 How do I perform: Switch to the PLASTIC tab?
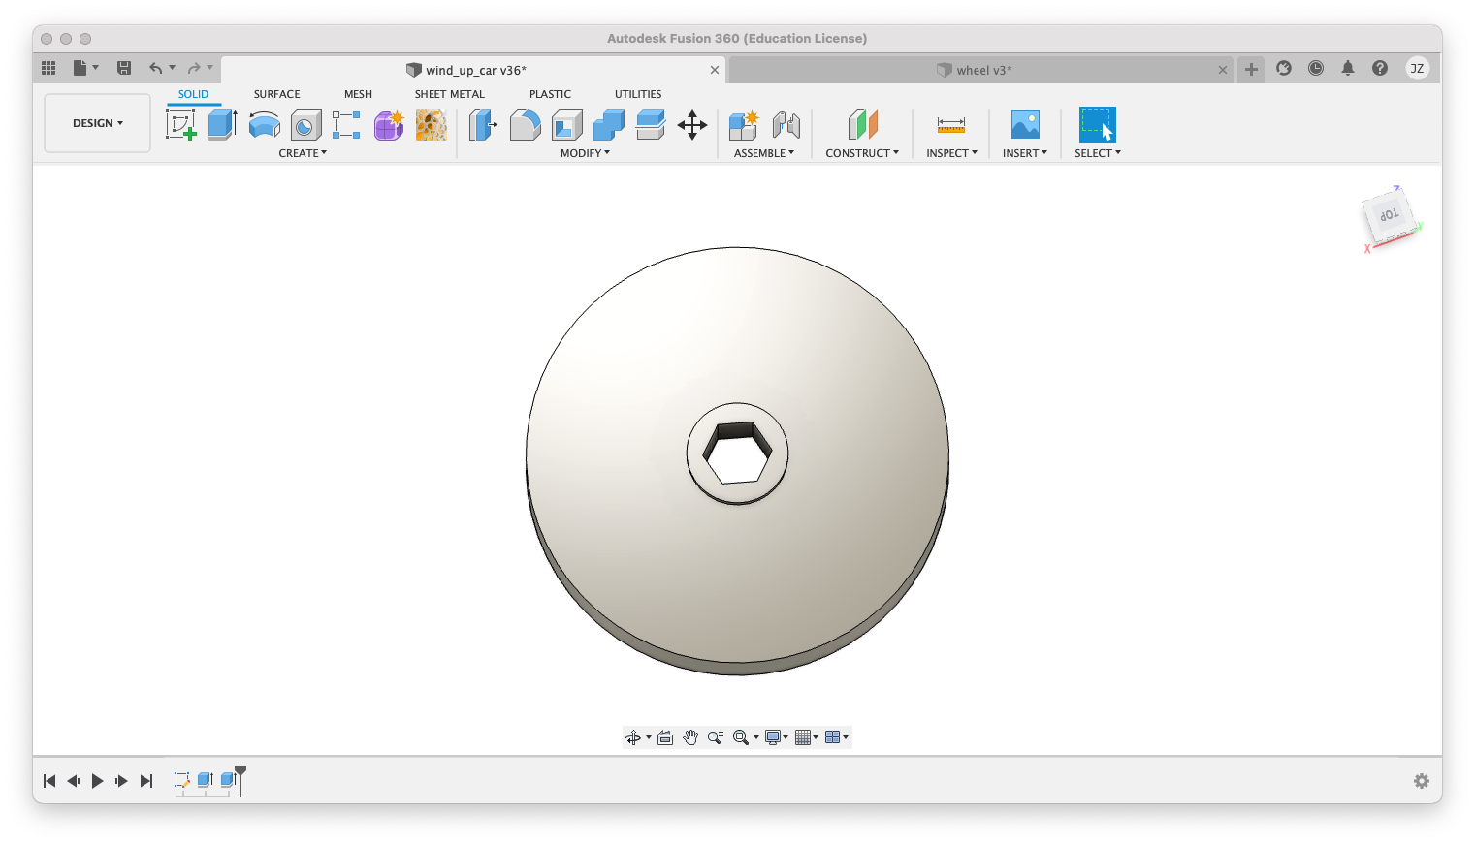tap(550, 94)
